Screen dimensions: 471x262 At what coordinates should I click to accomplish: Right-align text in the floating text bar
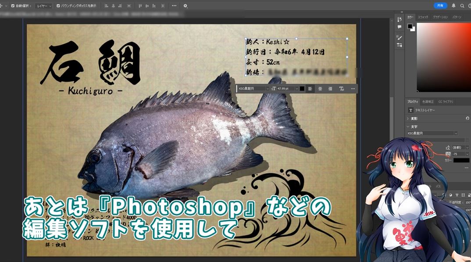click(330, 89)
